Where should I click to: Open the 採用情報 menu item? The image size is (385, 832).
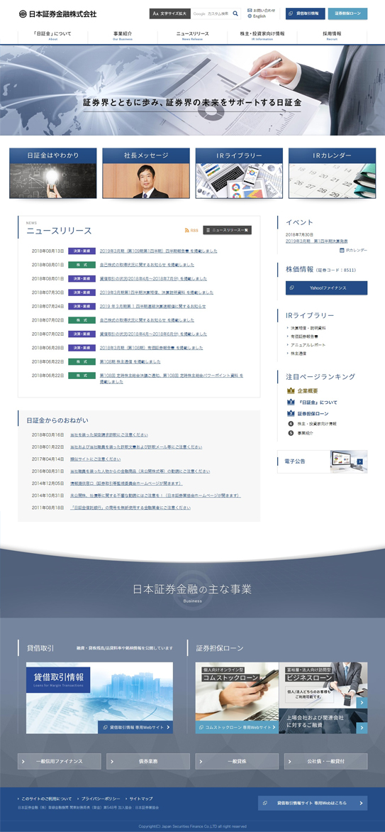(x=332, y=35)
